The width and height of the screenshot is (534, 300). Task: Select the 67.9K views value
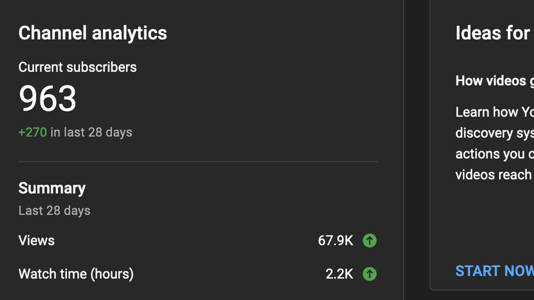point(335,240)
